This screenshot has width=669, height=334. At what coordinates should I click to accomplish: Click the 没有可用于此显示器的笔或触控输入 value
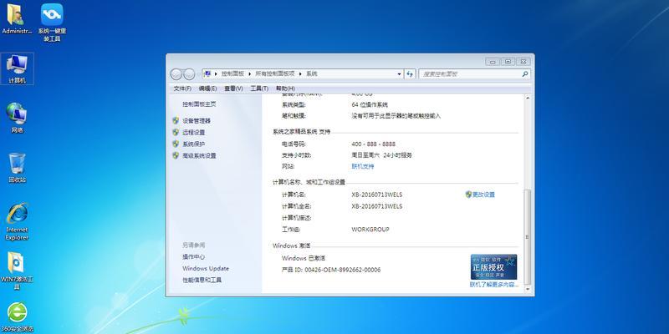(396, 116)
